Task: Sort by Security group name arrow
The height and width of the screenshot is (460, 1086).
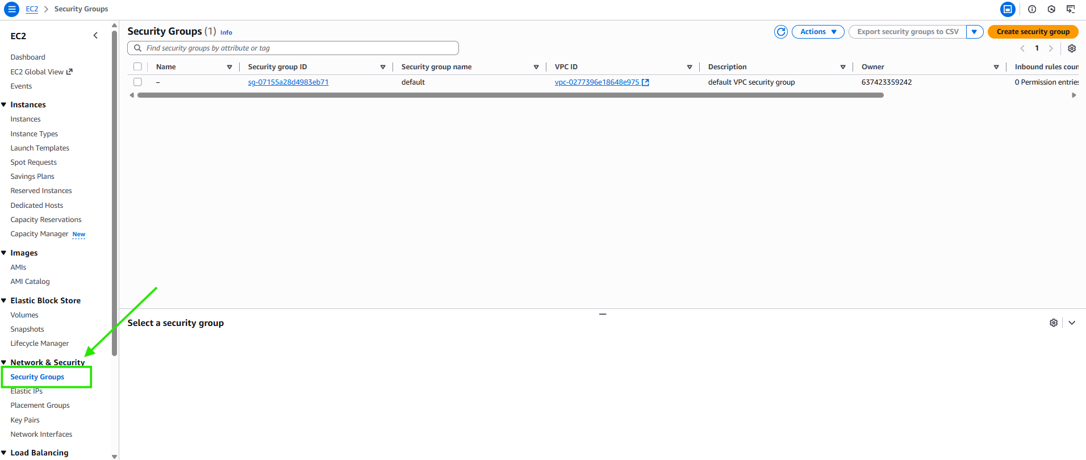Action: pyautogui.click(x=536, y=67)
